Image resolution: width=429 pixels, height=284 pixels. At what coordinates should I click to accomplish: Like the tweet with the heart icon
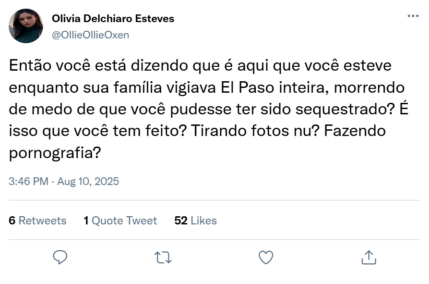(266, 258)
